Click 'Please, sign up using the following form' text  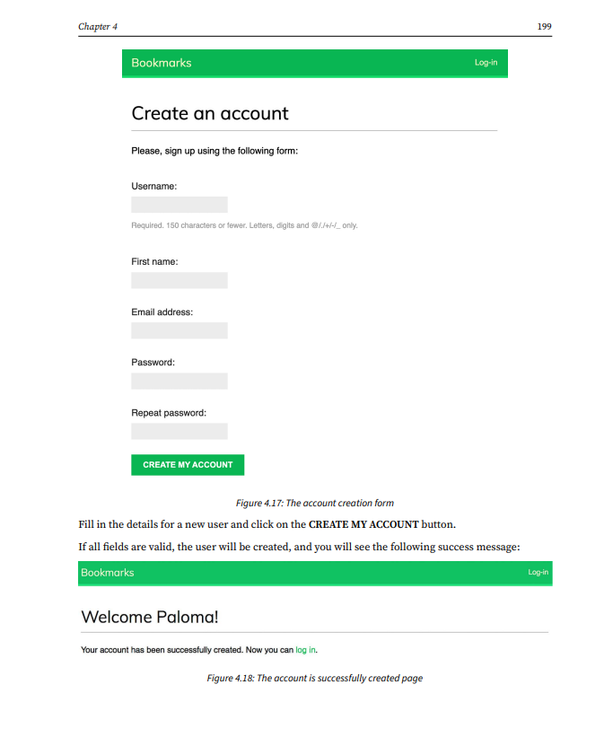point(214,151)
